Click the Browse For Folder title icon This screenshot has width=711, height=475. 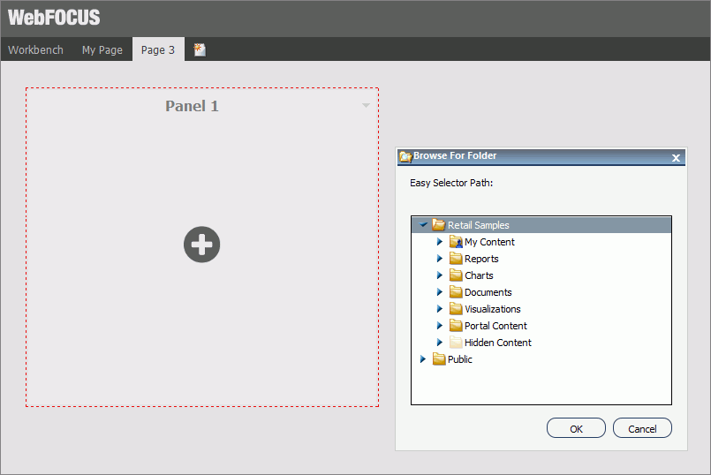(x=405, y=157)
